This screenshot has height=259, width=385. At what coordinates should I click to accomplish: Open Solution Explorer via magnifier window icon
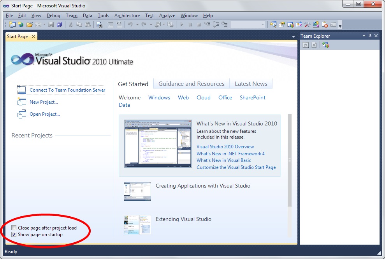273,24
